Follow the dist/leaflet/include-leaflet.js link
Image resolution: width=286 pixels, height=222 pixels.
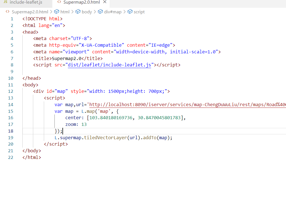110,65
